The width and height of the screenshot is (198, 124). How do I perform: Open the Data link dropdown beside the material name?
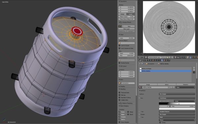(185, 87)
